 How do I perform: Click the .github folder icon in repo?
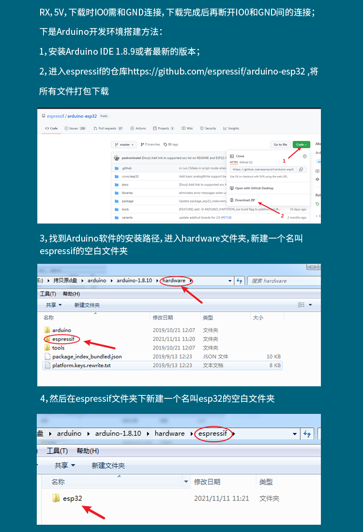coord(117,168)
